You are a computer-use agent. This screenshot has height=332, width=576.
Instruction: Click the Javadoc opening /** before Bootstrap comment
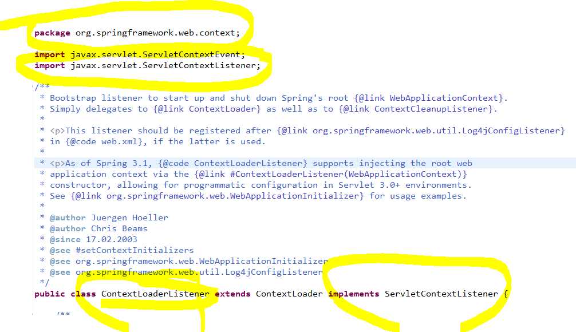42,86
